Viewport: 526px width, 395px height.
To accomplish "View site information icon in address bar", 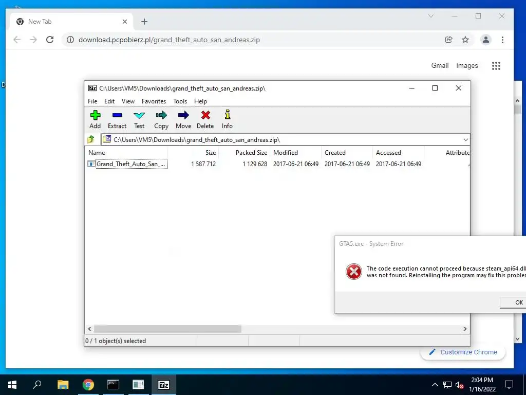I will 70,40.
